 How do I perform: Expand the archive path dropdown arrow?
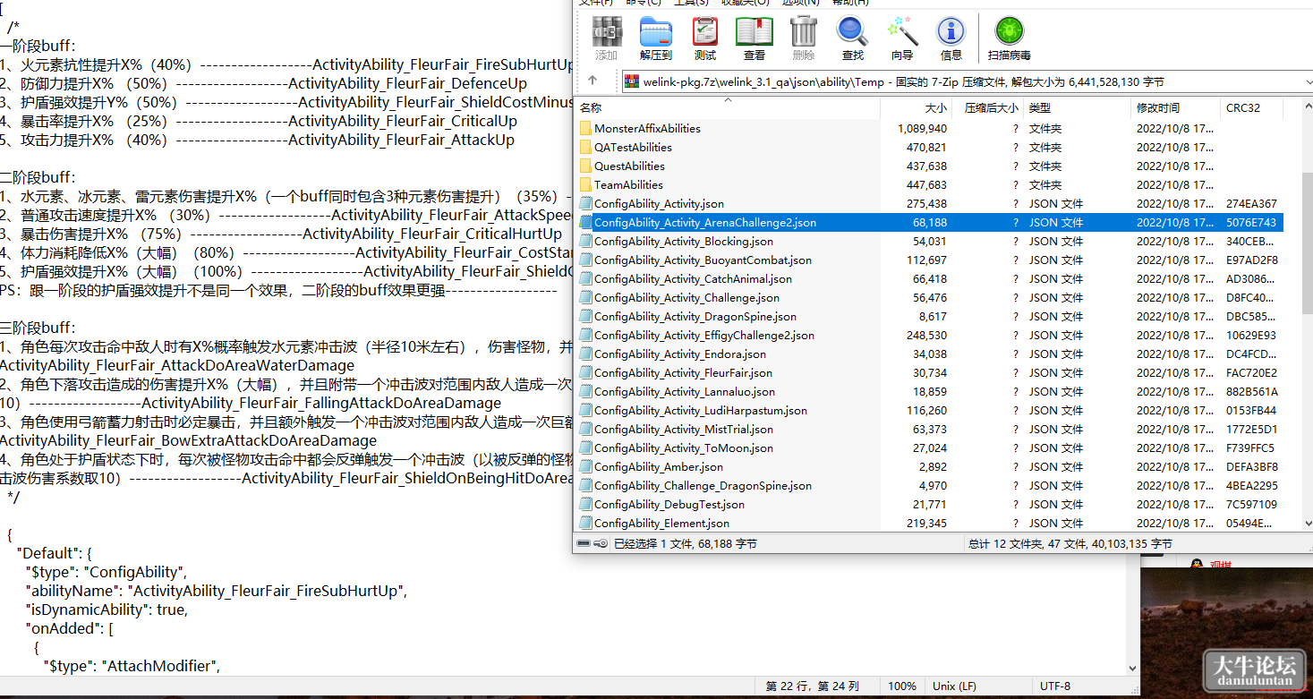point(1307,82)
